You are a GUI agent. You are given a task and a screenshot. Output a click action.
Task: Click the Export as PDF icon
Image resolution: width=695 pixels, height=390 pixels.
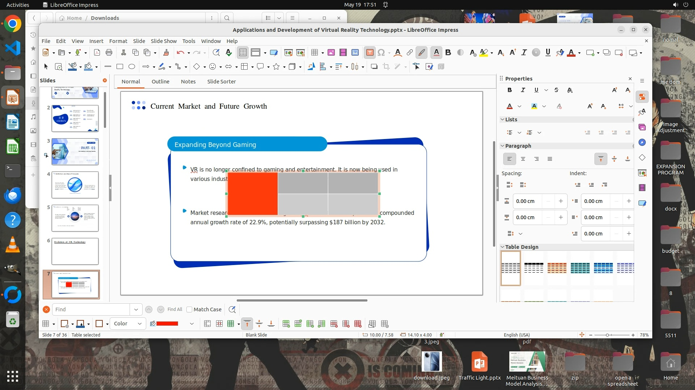pyautogui.click(x=97, y=53)
